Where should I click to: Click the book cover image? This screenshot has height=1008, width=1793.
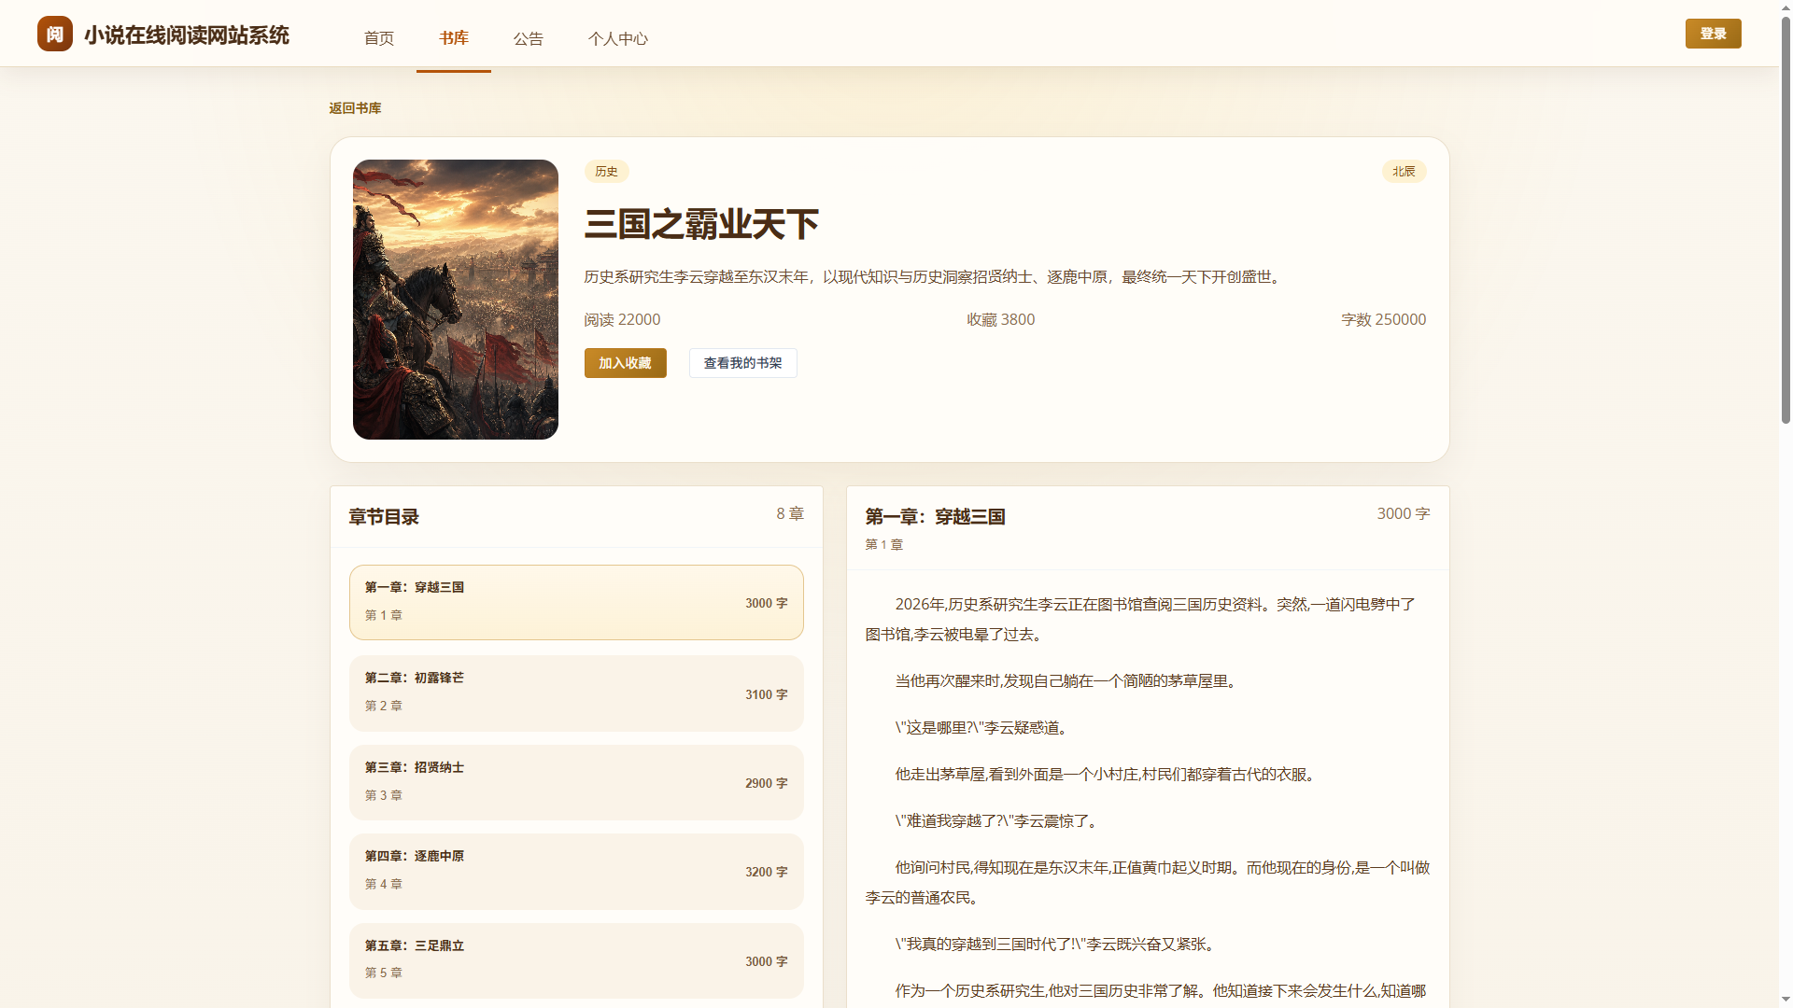coord(456,300)
